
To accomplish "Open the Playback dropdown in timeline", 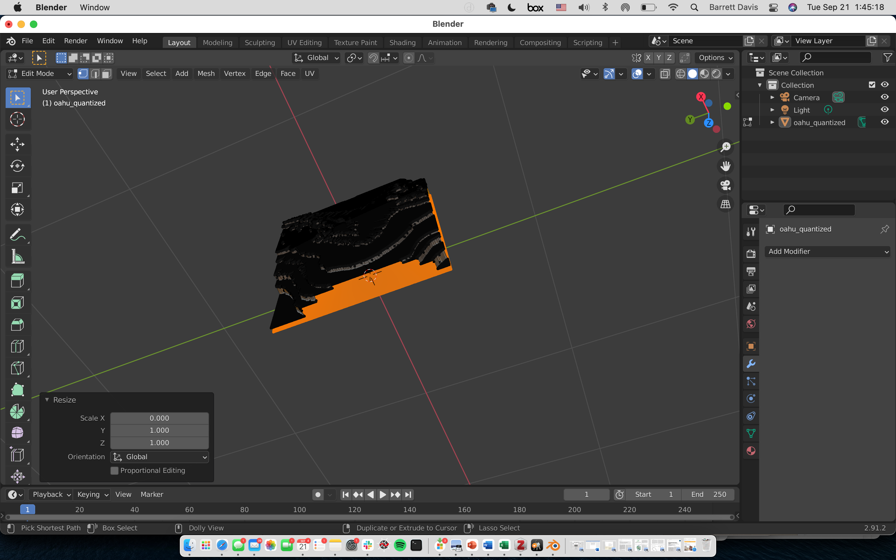I will [51, 494].
